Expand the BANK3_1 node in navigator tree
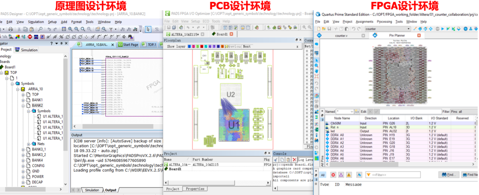Screen dimensions: 479x195 point(23,149)
